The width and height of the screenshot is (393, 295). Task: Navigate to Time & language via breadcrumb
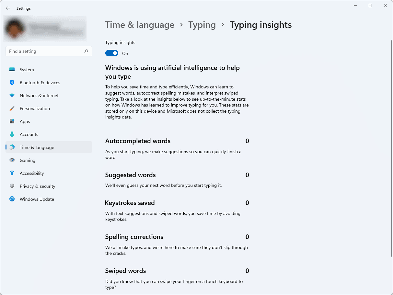(140, 25)
